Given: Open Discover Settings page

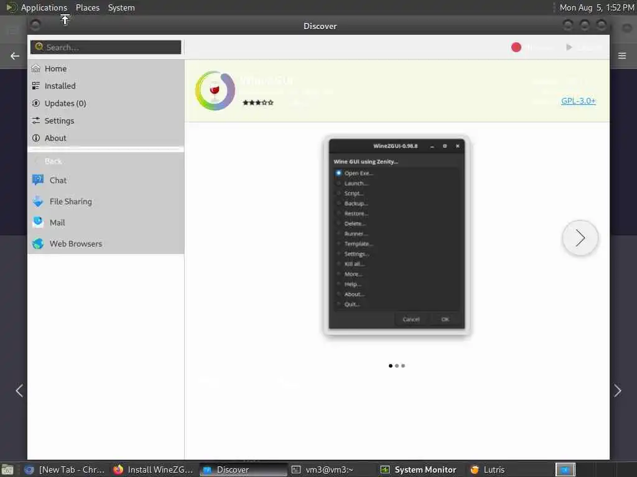Looking at the screenshot, I should coord(106,121).
